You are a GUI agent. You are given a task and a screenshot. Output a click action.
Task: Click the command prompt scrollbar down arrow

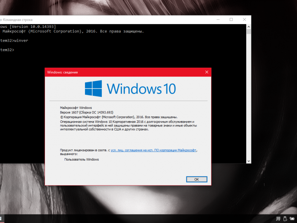pyautogui.click(x=248, y=161)
